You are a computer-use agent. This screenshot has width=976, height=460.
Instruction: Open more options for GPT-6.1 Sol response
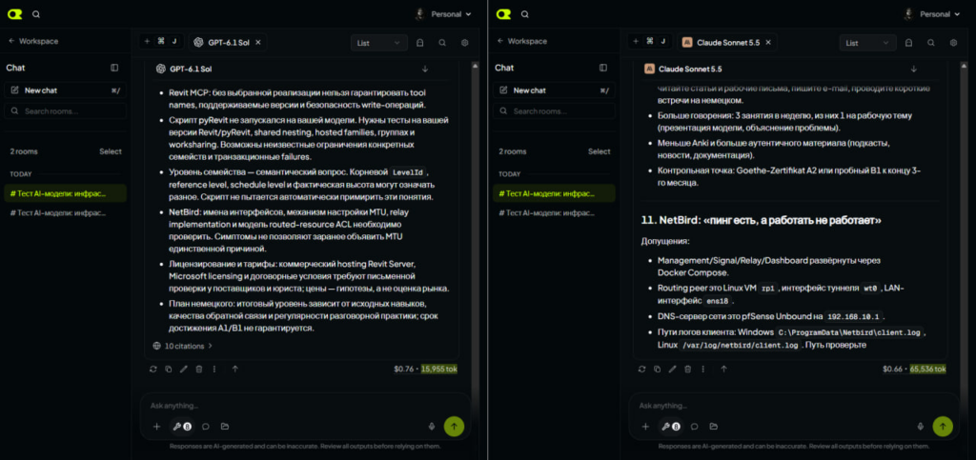point(214,370)
